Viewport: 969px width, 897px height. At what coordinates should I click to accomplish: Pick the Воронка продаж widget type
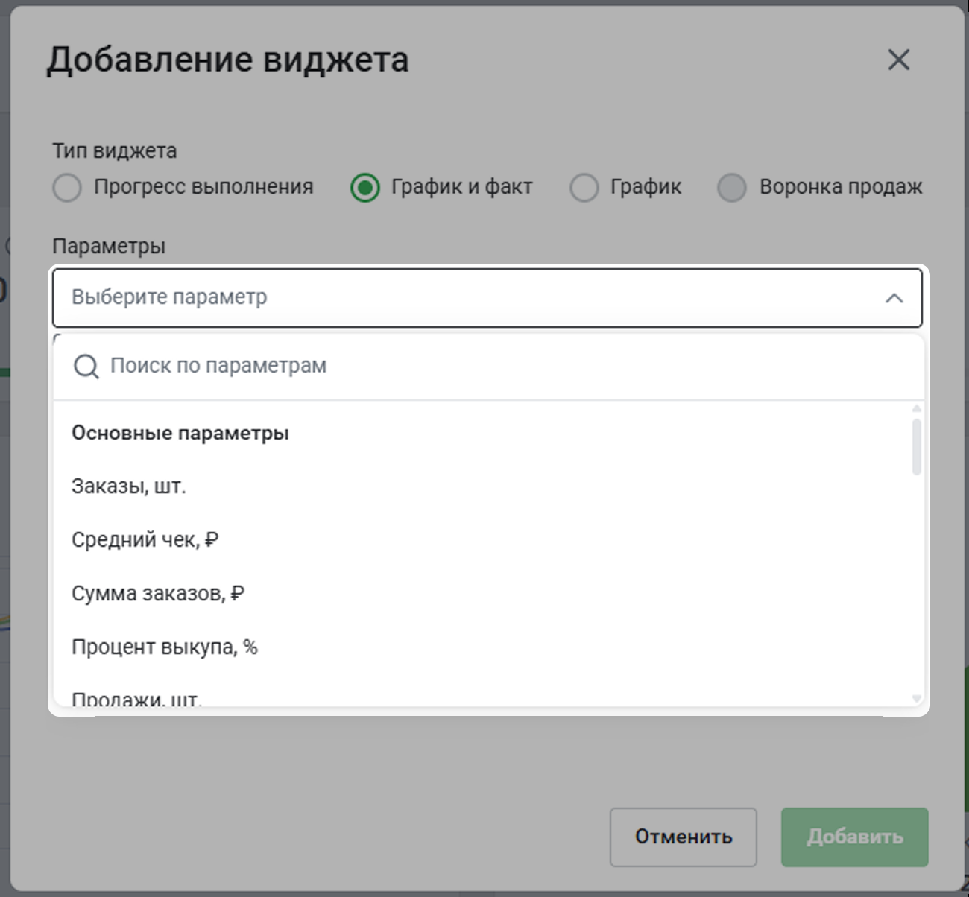coord(731,187)
